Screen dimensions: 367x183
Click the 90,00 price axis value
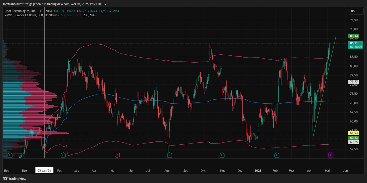pyautogui.click(x=354, y=29)
